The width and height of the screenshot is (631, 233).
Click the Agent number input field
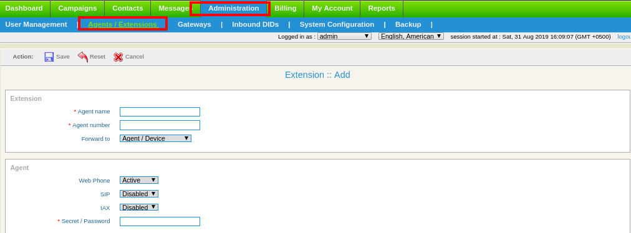pos(160,125)
